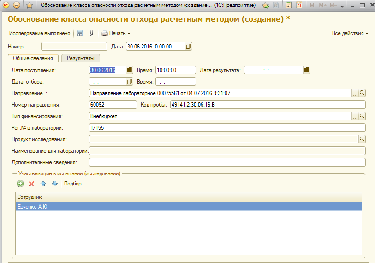Move employee up with blue arrow
This screenshot has width=375, height=263.
click(43, 184)
